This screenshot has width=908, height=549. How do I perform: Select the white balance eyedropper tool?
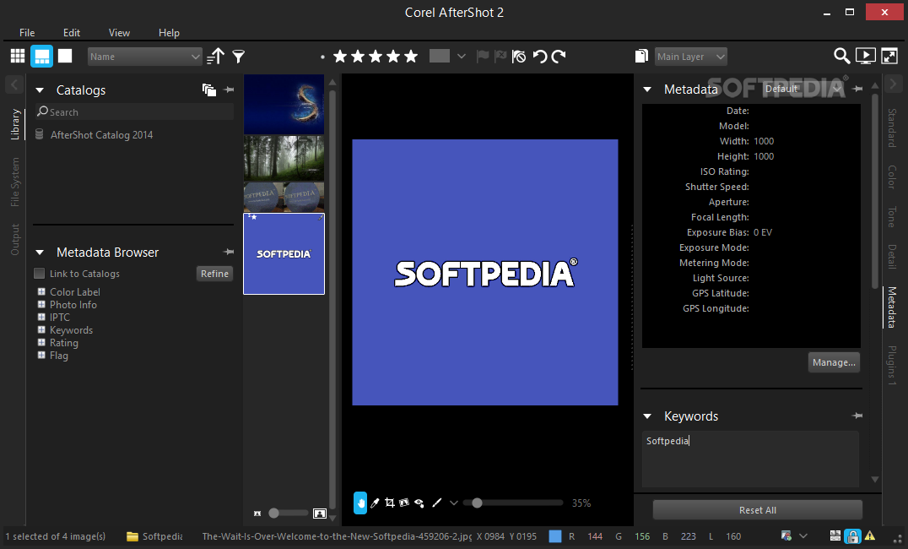[x=375, y=503]
